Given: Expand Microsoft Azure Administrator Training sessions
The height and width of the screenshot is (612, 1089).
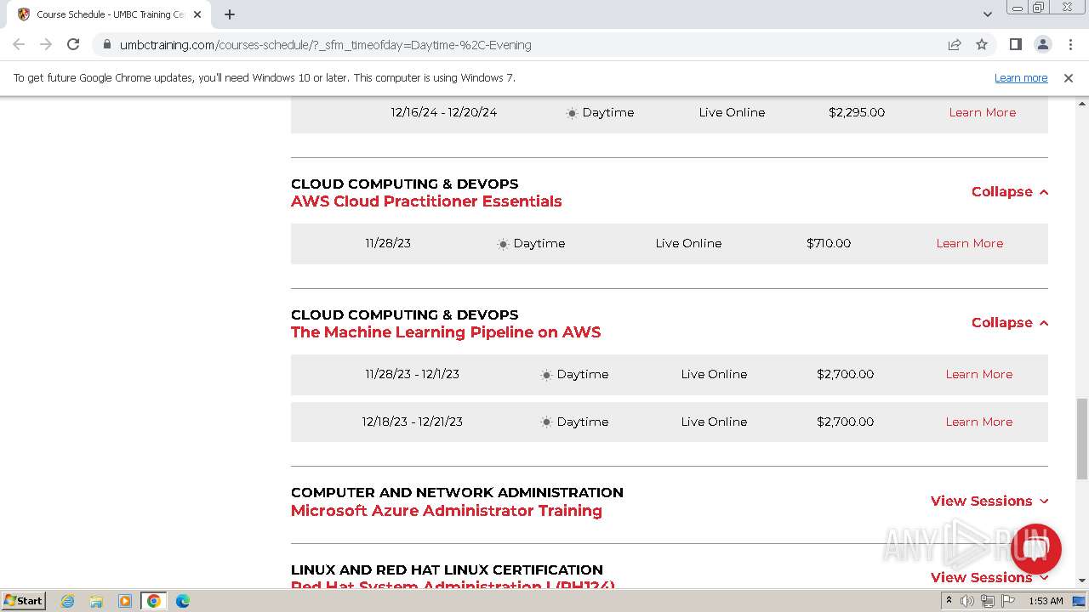Looking at the screenshot, I should (x=989, y=501).
